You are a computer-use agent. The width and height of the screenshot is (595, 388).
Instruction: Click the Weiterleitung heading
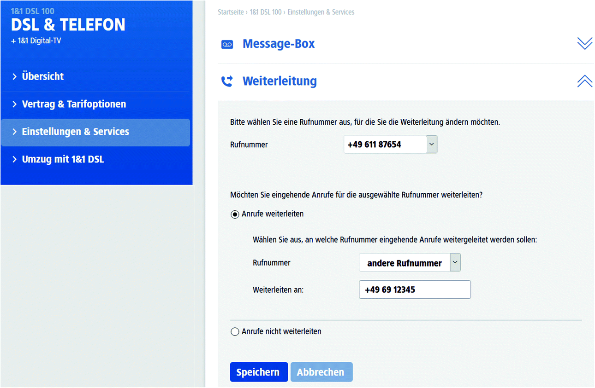[x=280, y=81]
